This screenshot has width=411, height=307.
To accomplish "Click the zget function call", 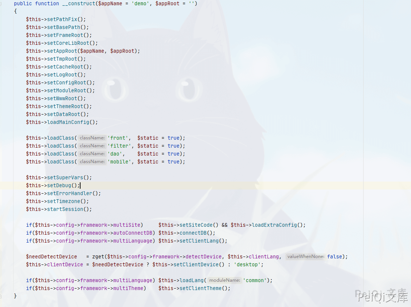I will tap(98, 257).
